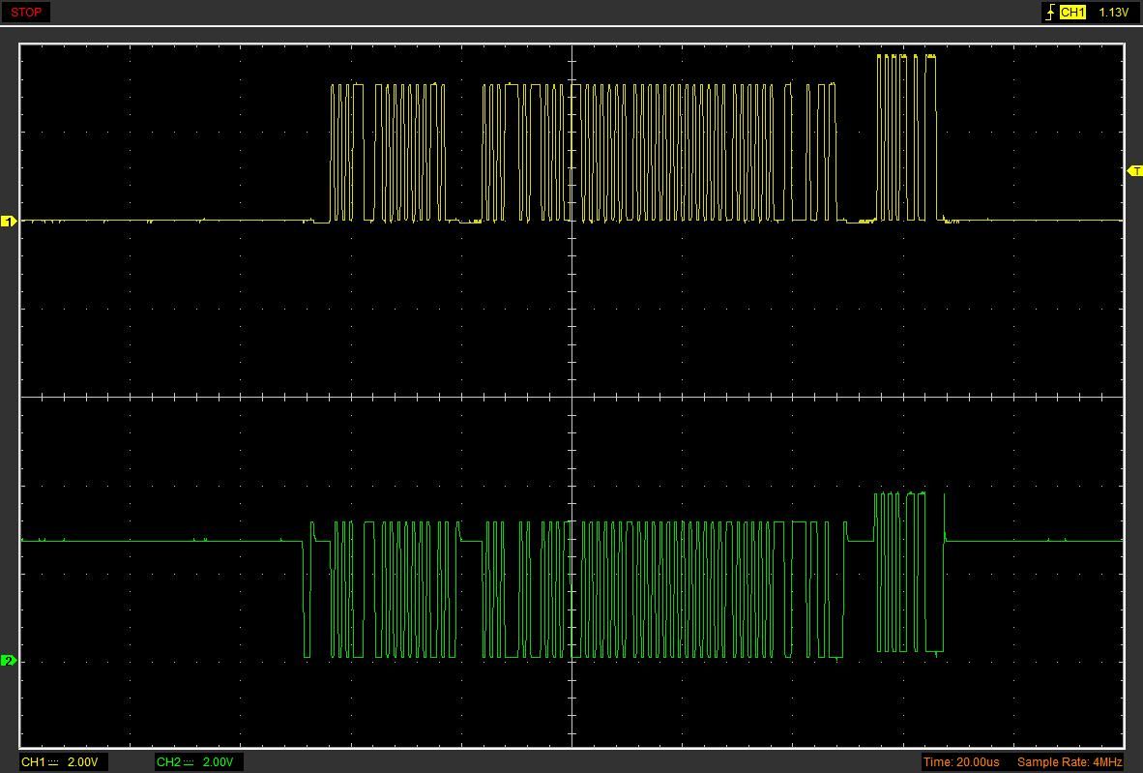Click the 1.13V trigger level readout
The image size is (1143, 773).
[x=1114, y=13]
